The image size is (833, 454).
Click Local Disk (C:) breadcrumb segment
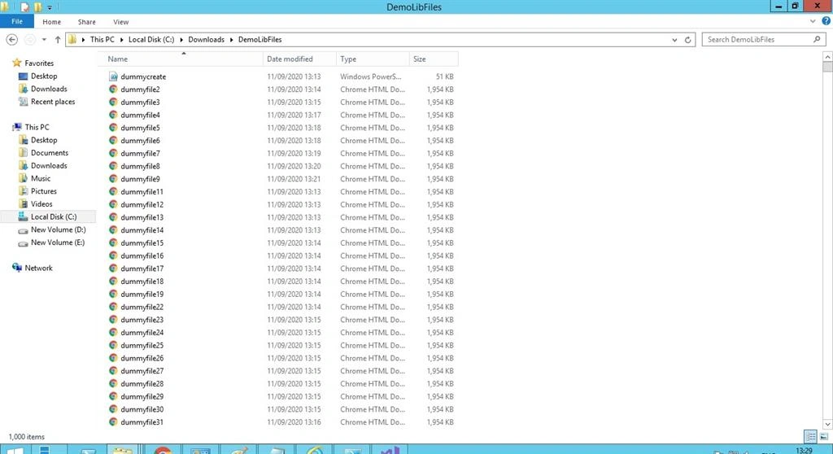point(150,39)
